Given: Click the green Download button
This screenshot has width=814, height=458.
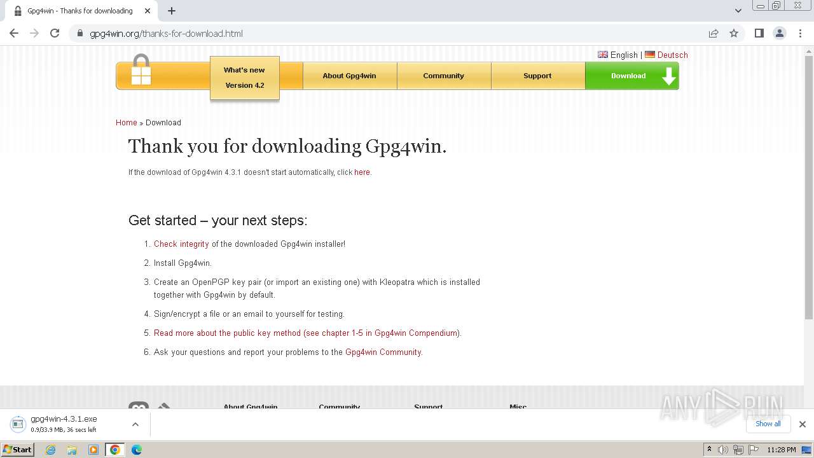Looking at the screenshot, I should [x=631, y=76].
